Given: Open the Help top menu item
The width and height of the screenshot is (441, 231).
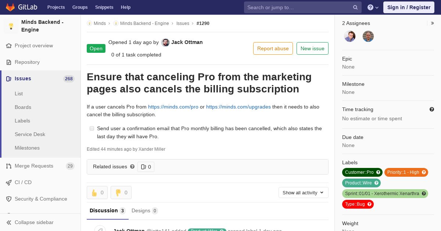Looking at the screenshot, I should [126, 7].
